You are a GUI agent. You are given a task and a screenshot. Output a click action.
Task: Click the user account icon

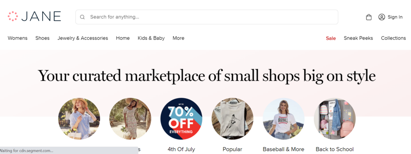(x=382, y=17)
